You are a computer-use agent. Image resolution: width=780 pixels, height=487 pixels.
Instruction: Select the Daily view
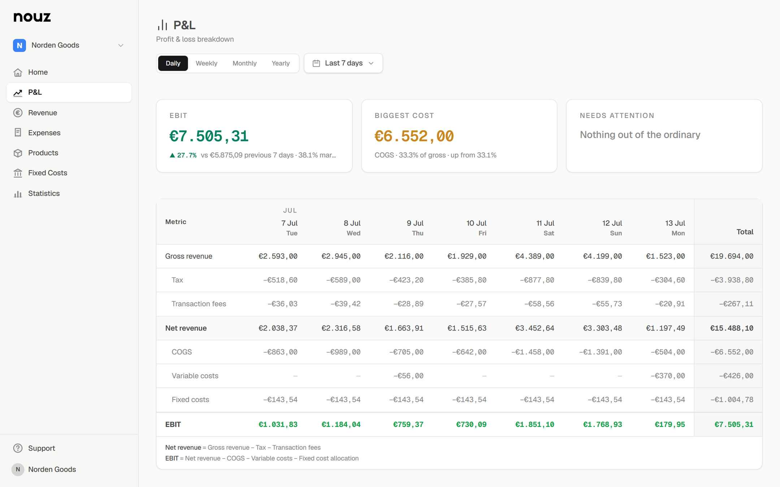pyautogui.click(x=173, y=63)
